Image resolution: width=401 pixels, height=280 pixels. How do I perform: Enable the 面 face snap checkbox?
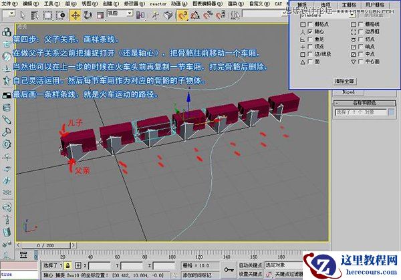pos(310,61)
